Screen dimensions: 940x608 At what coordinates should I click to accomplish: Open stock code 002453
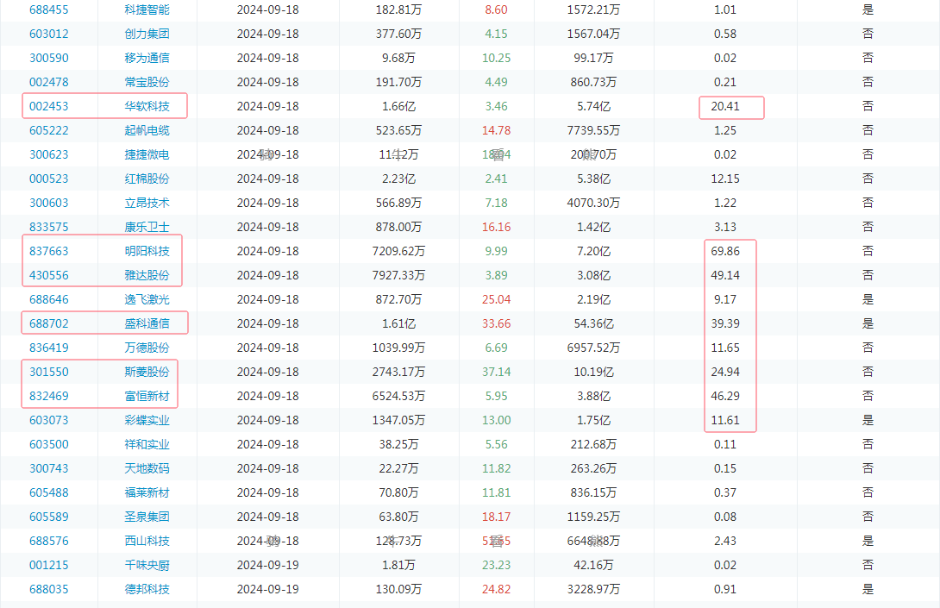tap(48, 106)
